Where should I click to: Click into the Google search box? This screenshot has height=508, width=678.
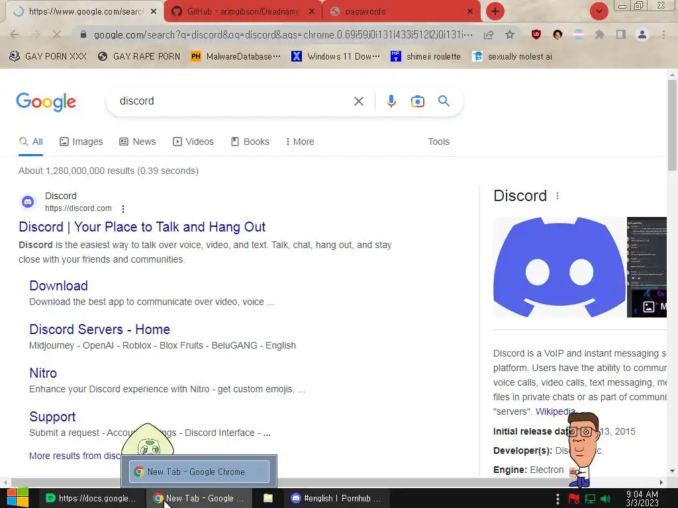(234, 101)
